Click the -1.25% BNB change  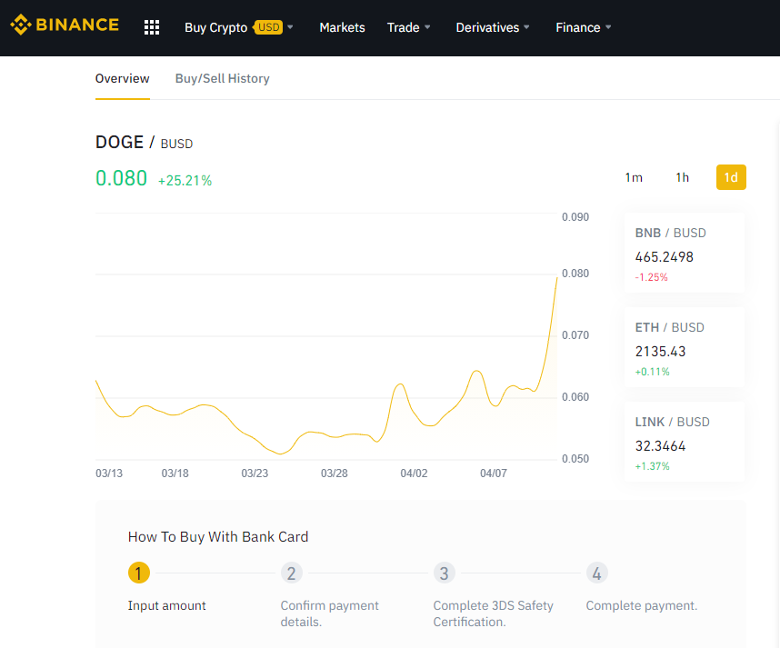[x=651, y=277]
